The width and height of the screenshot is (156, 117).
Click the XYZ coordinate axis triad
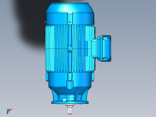pyautogui.click(x=10, y=111)
